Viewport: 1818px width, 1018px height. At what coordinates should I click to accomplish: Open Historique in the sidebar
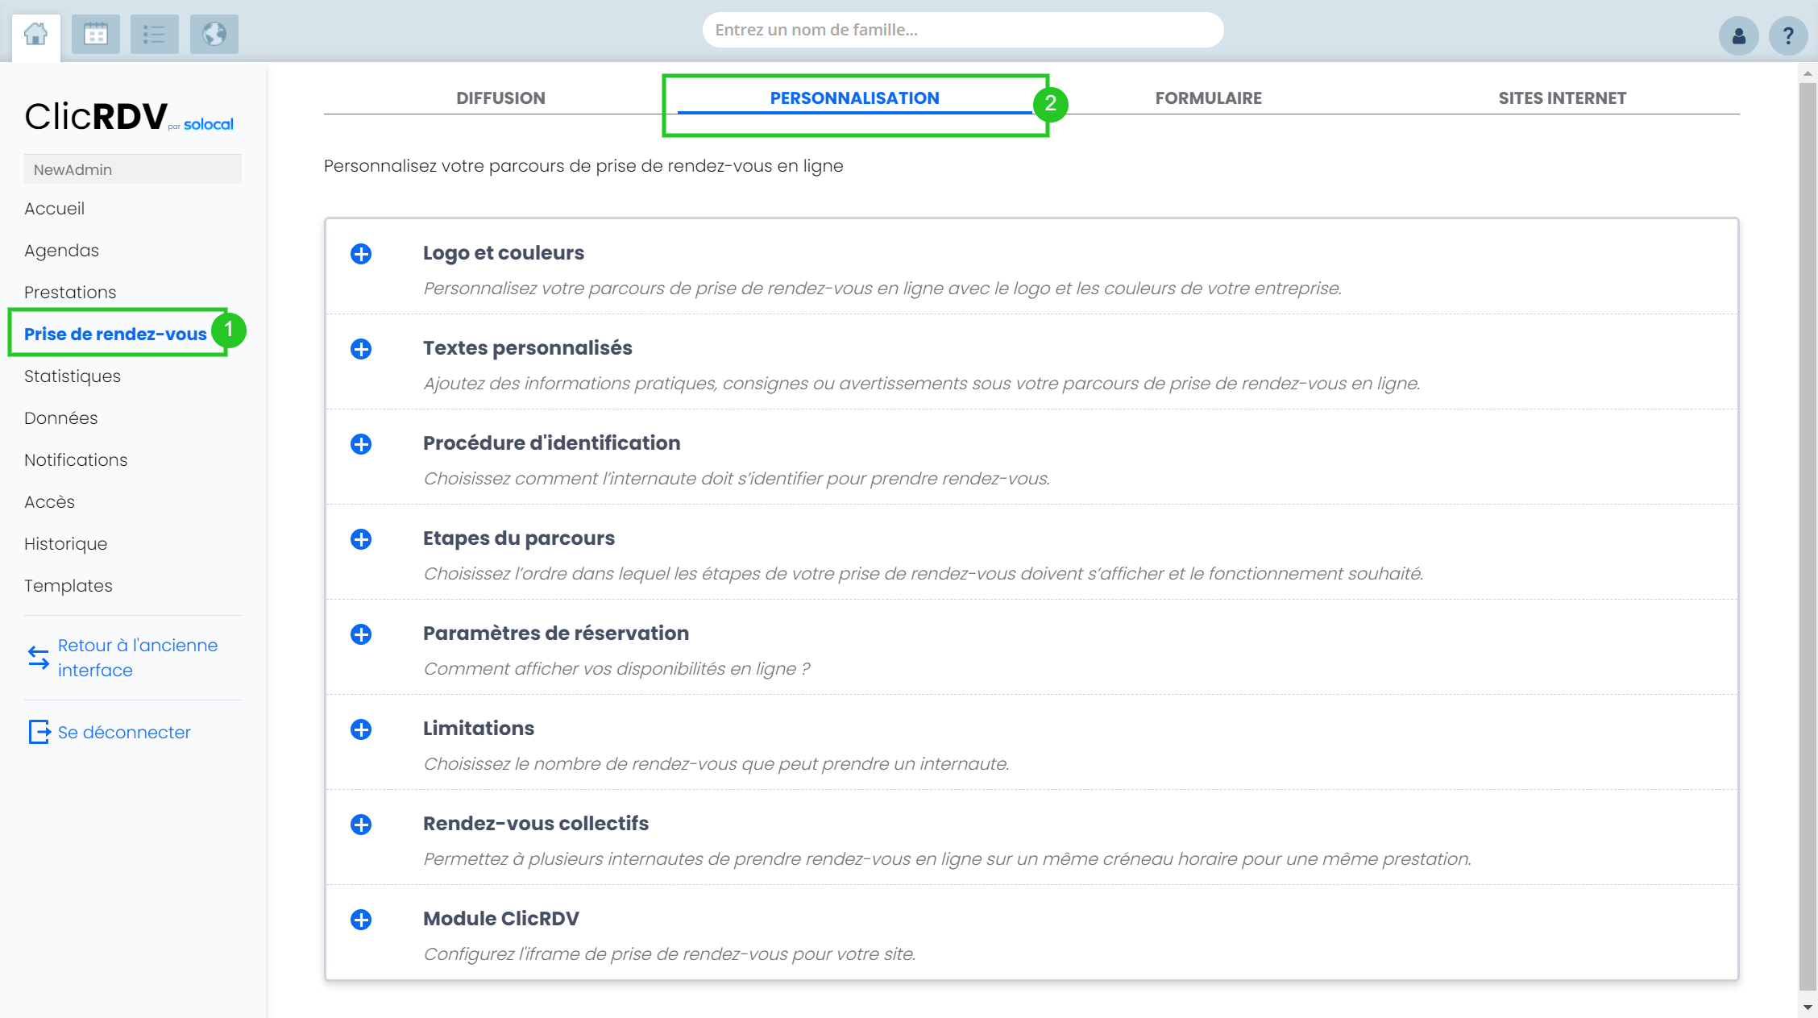click(x=65, y=544)
